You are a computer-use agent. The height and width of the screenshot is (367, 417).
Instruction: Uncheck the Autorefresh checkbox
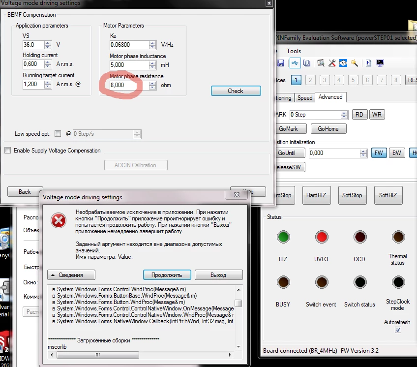398,330
